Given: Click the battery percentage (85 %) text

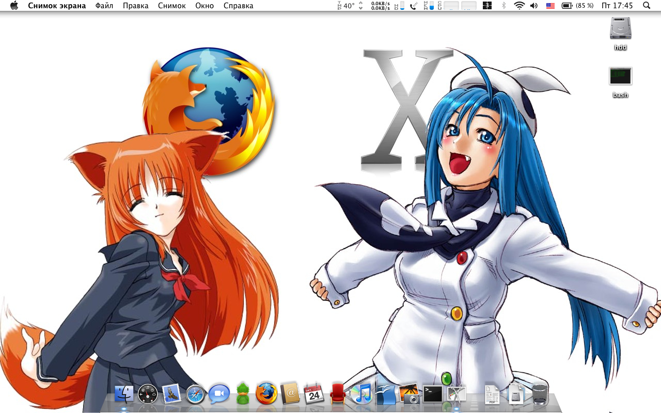Looking at the screenshot, I should [585, 6].
